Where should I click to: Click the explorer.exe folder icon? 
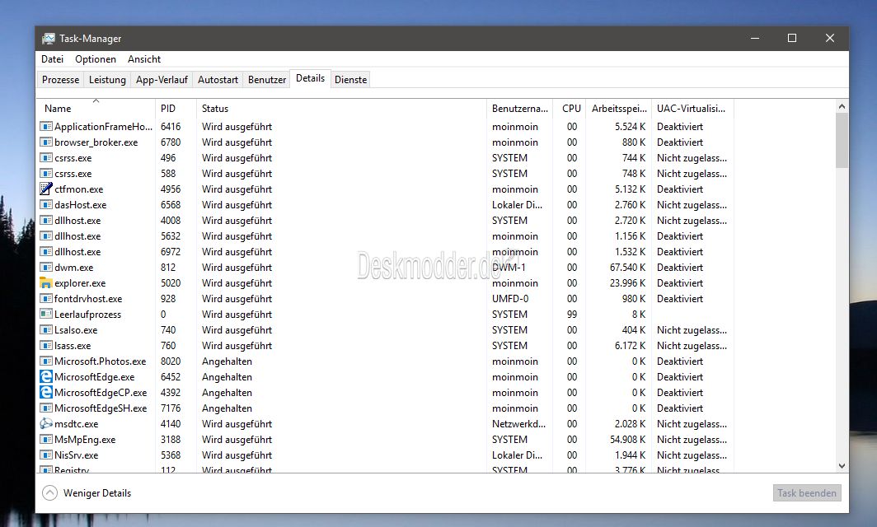click(x=46, y=282)
